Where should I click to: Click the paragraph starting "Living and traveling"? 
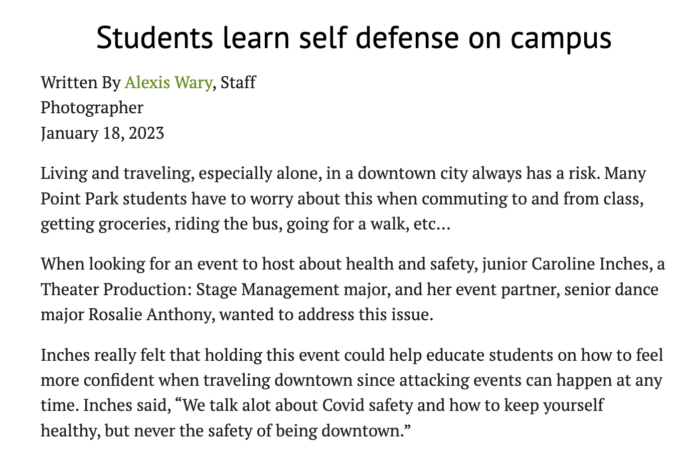pos(343,198)
